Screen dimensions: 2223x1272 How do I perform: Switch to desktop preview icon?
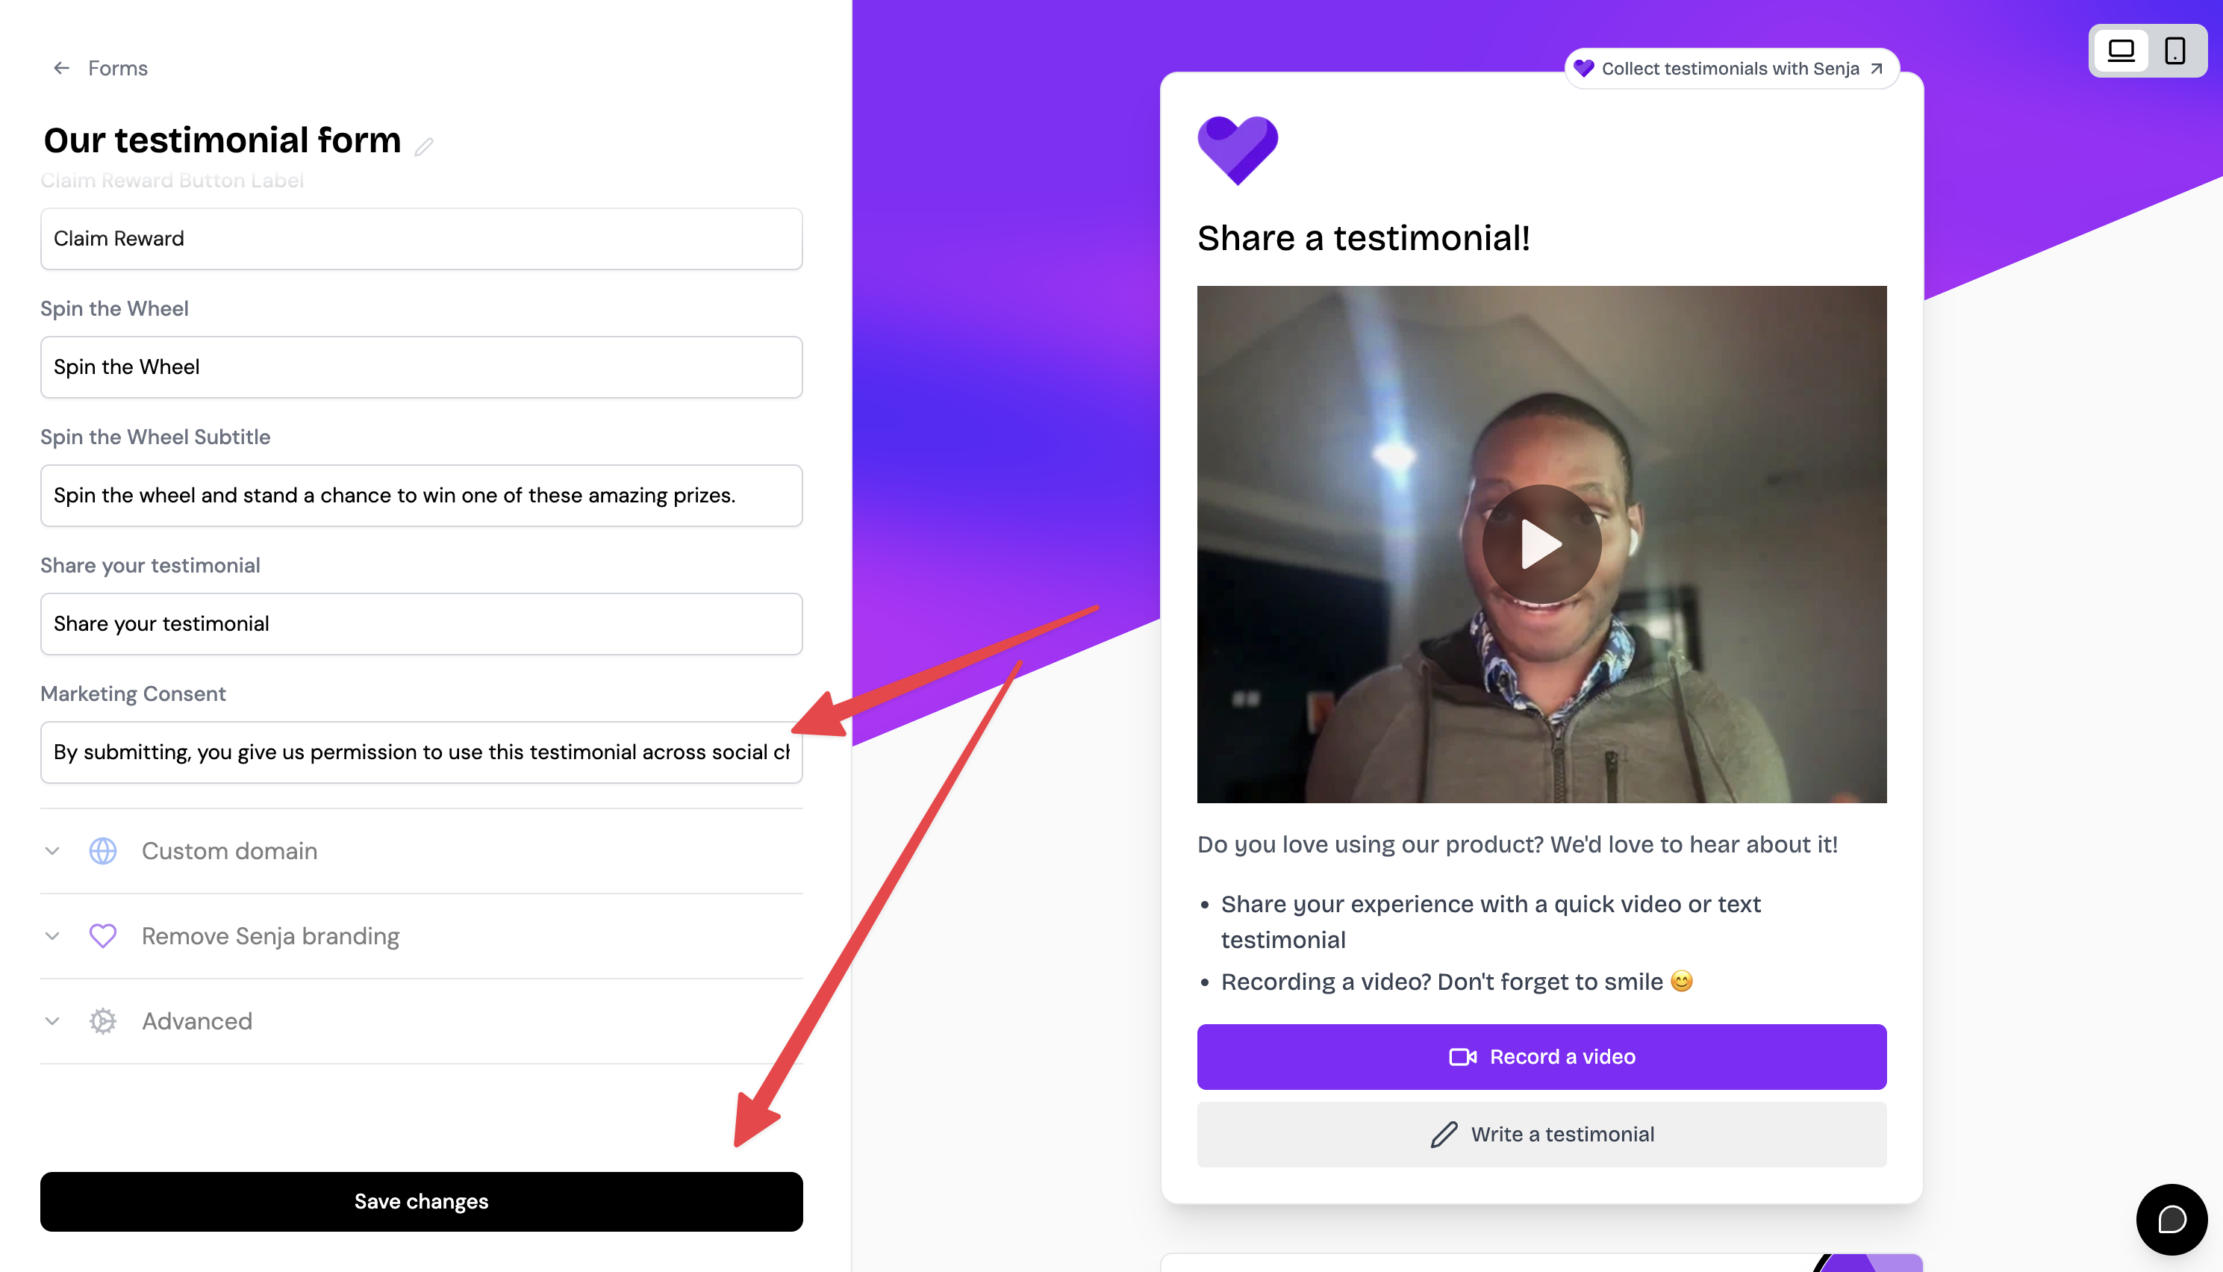click(2121, 51)
